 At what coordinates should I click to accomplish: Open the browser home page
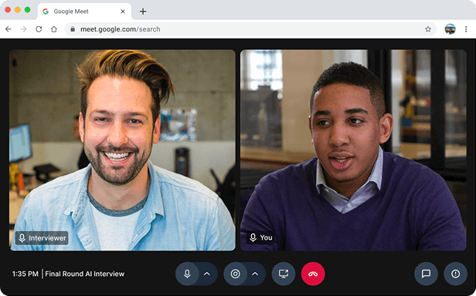click(x=54, y=29)
